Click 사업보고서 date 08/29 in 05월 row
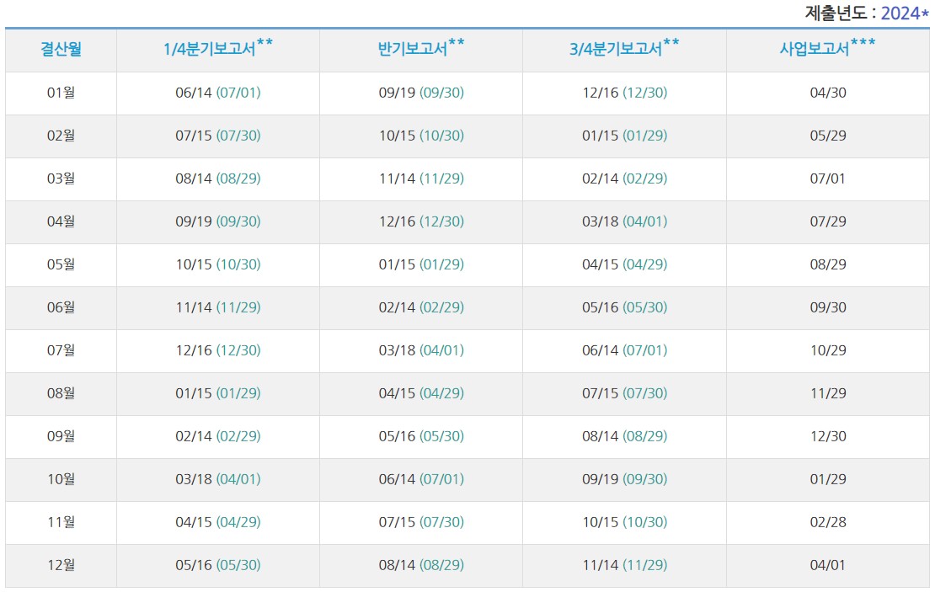Viewport: 935px width, 592px height. click(828, 264)
